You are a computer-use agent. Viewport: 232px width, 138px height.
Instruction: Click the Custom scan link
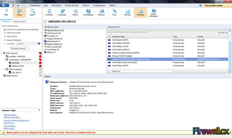click(x=9, y=123)
